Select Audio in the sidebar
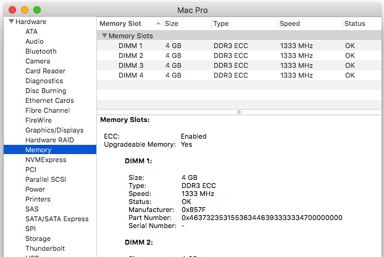The image size is (384, 257). [x=35, y=41]
